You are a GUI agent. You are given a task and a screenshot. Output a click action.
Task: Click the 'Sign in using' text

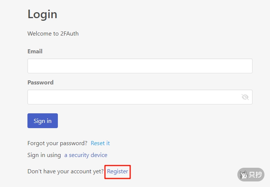44,155
